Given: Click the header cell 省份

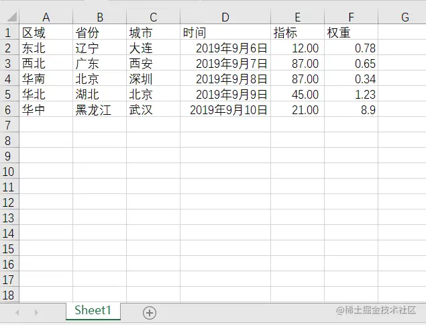Looking at the screenshot, I should pyautogui.click(x=100, y=33).
